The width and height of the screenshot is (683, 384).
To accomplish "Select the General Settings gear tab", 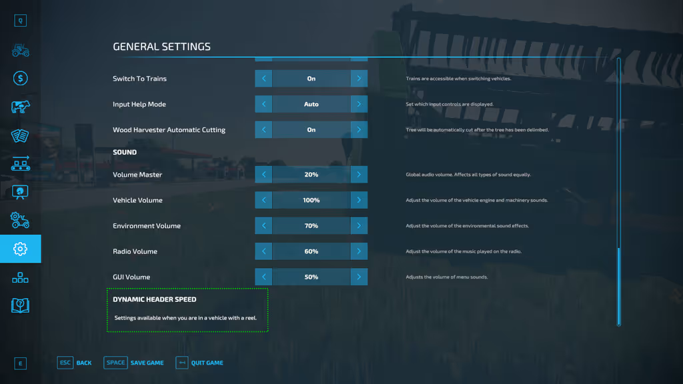I will tap(20, 249).
